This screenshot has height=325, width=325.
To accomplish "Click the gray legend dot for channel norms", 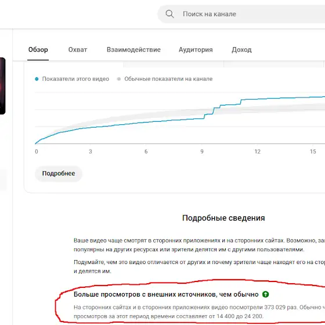I will point(119,79).
